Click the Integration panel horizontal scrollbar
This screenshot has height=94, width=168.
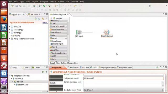click(29, 91)
